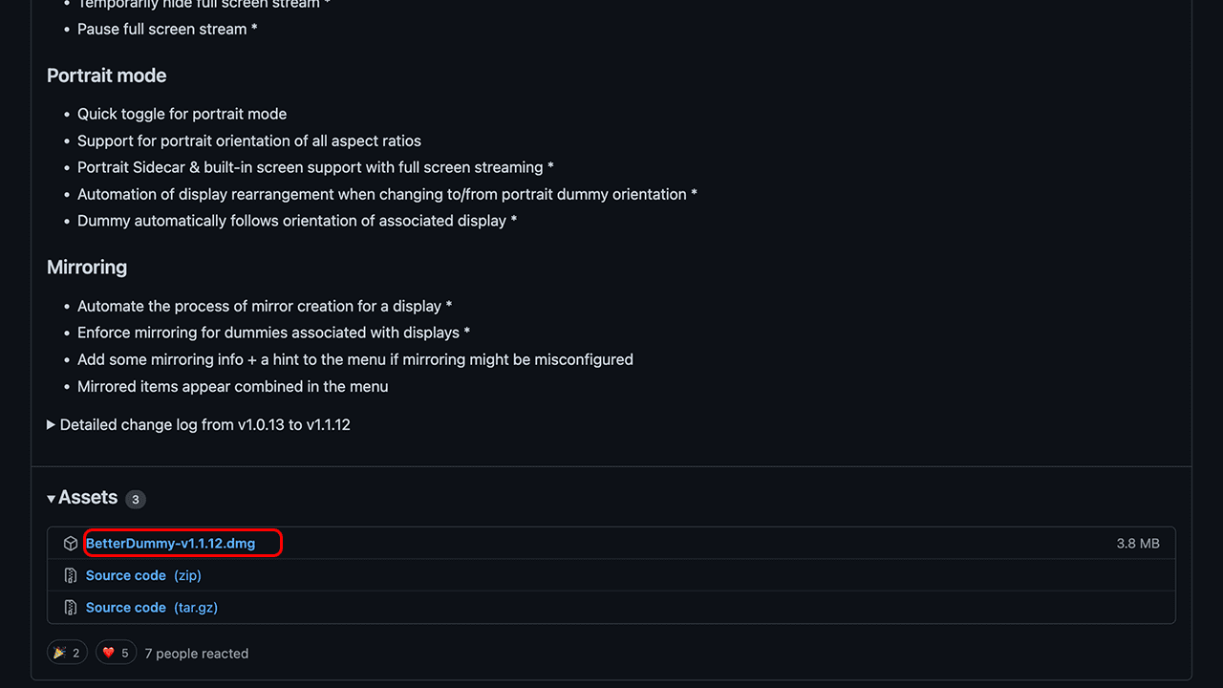This screenshot has height=688, width=1223.
Task: Collapse the Assets section
Action: click(x=52, y=499)
